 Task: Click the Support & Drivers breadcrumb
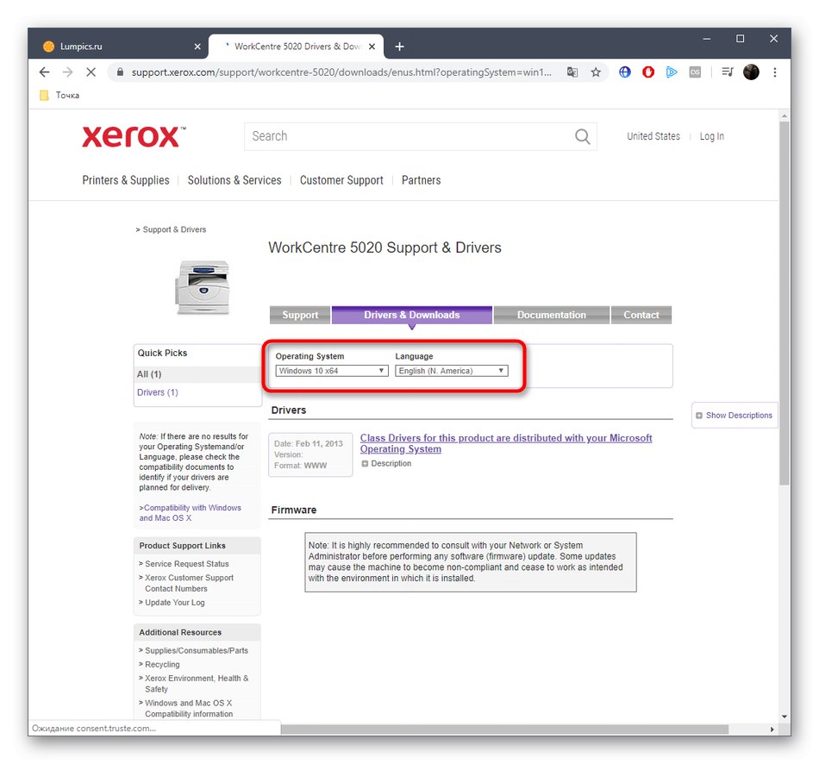pyautogui.click(x=174, y=229)
